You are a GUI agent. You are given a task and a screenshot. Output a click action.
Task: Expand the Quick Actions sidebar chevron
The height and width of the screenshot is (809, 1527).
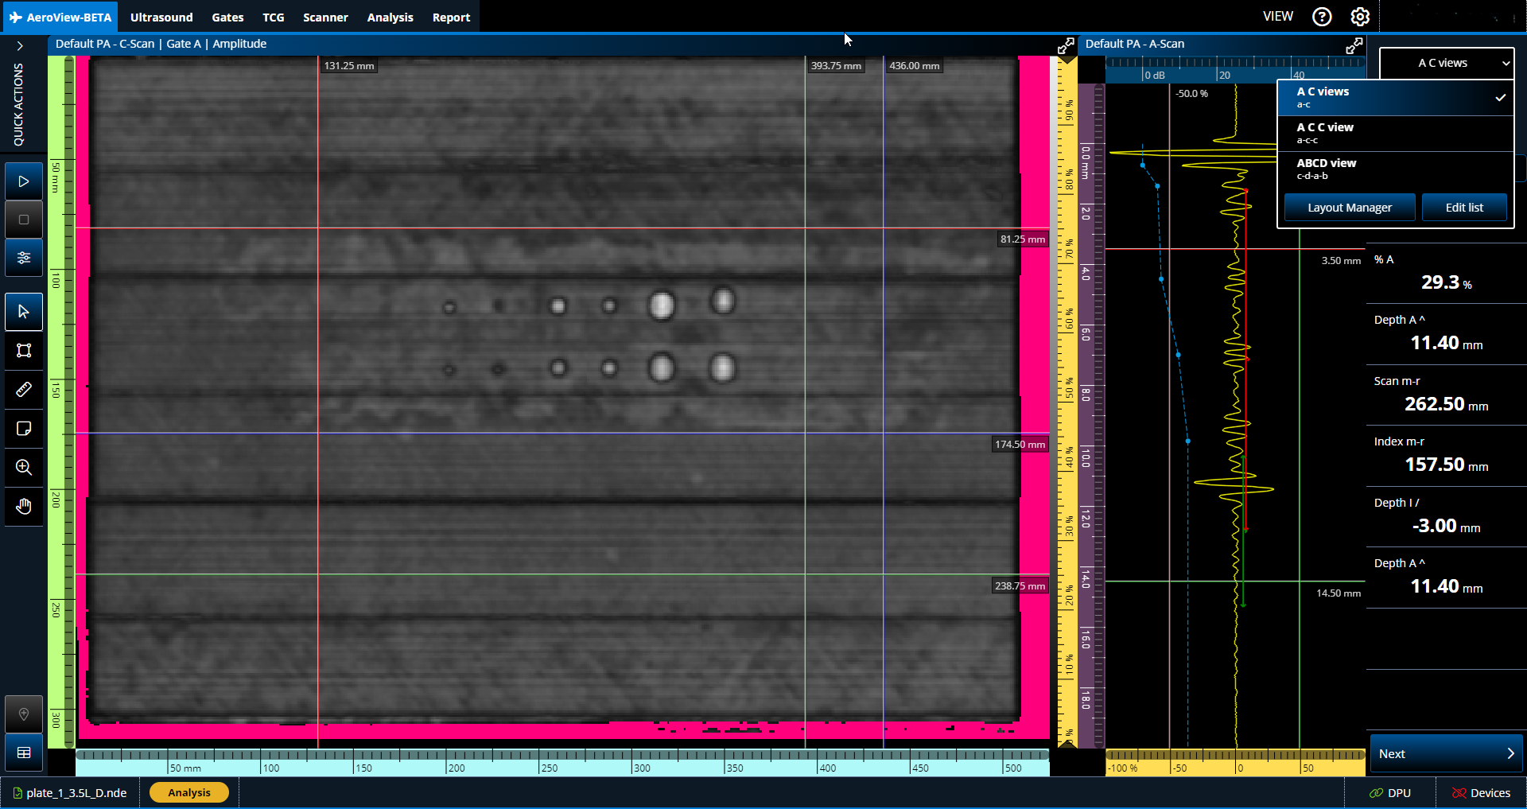coord(20,46)
